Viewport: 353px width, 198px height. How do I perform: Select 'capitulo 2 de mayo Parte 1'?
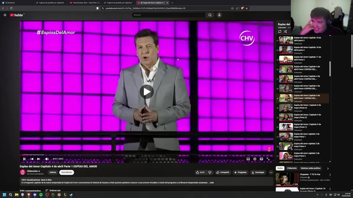coord(303,137)
